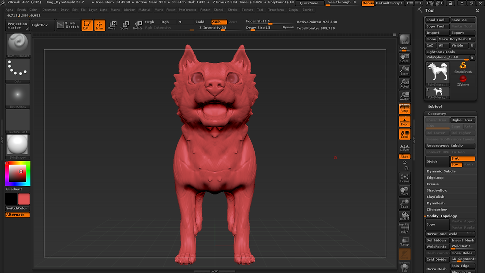Image resolution: width=485 pixels, height=273 pixels.
Task: Click the Make PolyMesh3D button
Action: 456,39
